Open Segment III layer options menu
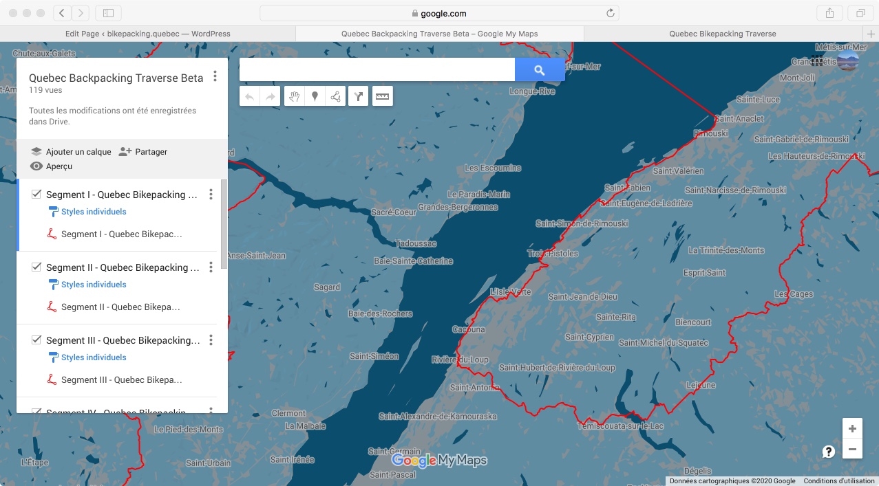This screenshot has width=879, height=486. 211,340
